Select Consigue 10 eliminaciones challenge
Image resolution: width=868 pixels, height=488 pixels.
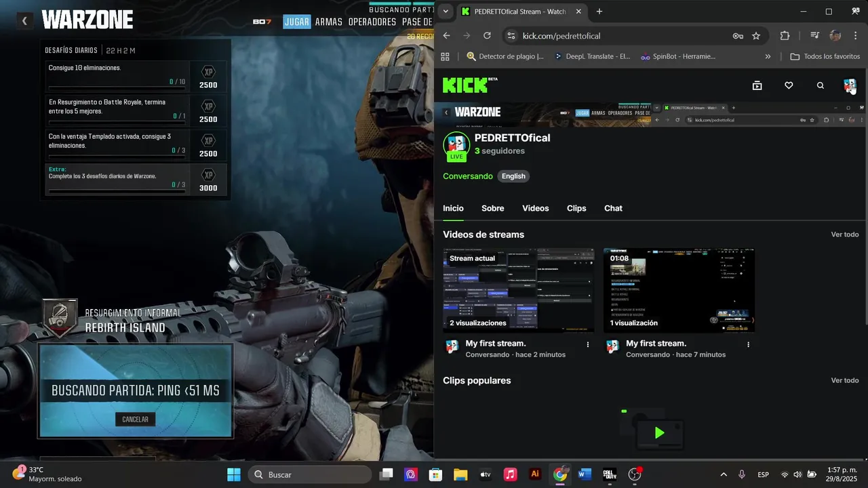click(x=136, y=77)
